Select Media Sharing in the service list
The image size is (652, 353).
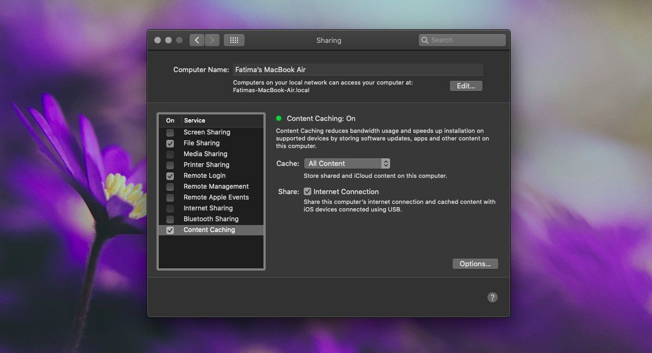[x=211, y=154]
